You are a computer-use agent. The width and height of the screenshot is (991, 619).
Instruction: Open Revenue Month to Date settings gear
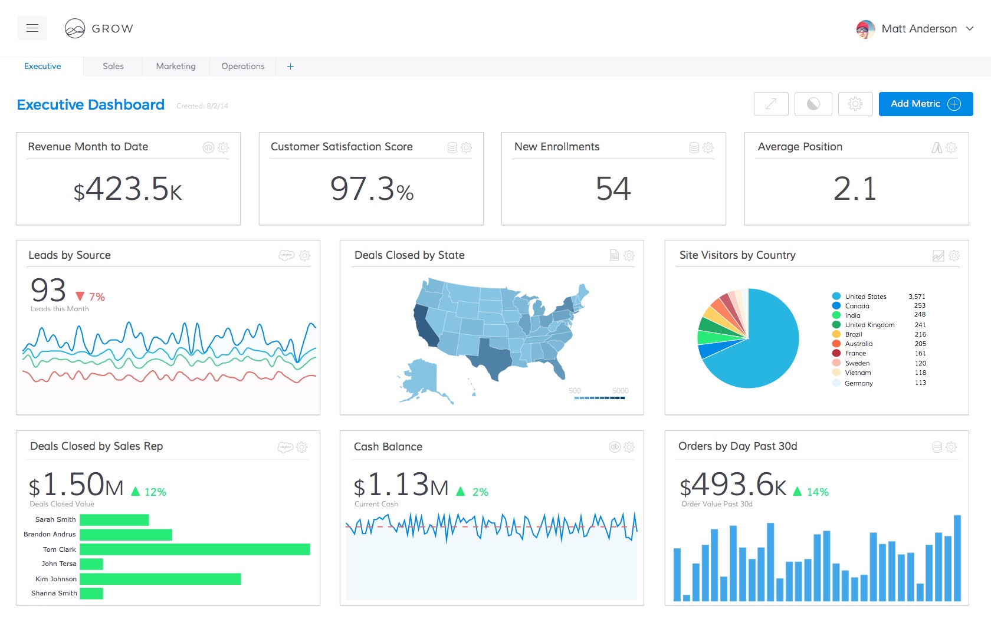pyautogui.click(x=224, y=147)
